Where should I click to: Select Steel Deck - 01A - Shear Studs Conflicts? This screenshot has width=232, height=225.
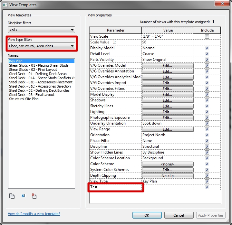(x=42, y=78)
